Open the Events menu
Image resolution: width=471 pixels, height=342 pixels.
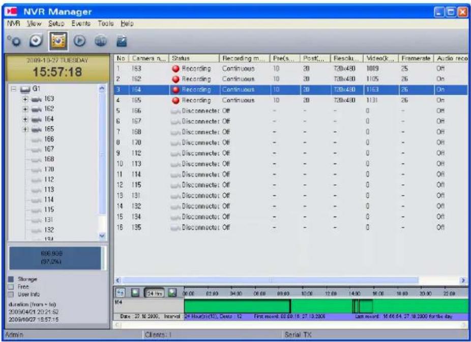pyautogui.click(x=81, y=23)
